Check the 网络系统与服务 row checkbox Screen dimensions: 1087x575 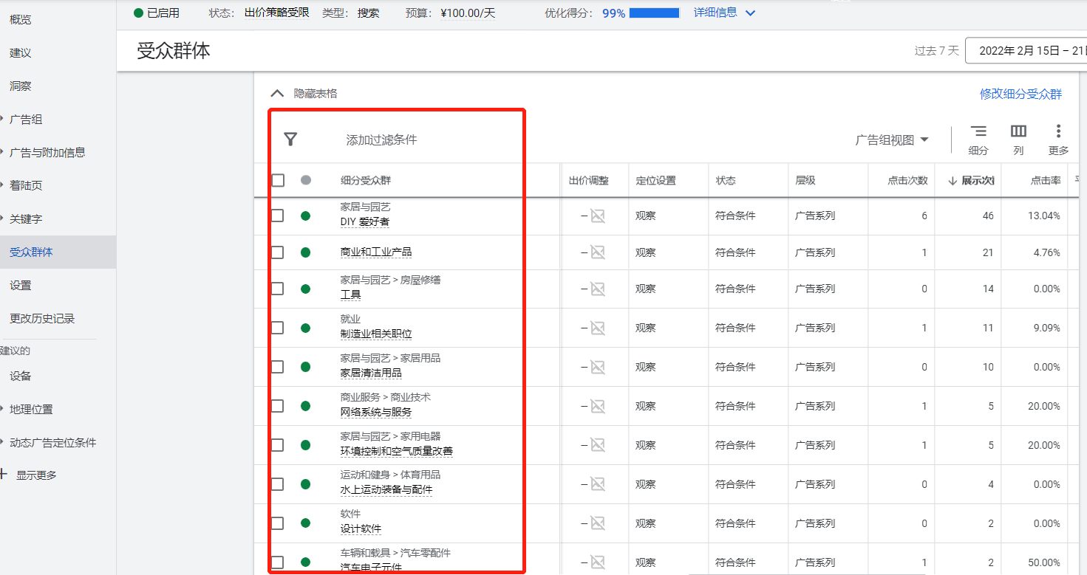click(277, 406)
